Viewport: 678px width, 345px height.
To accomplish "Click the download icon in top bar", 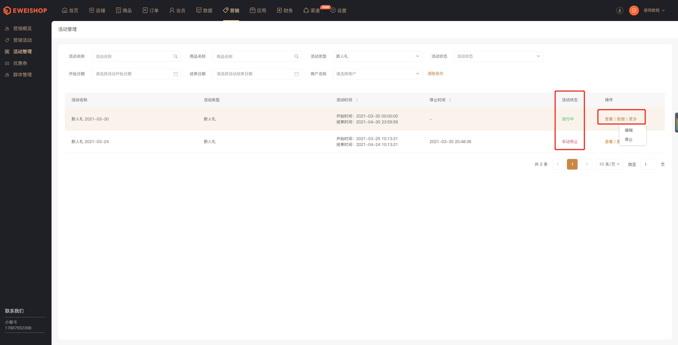I will point(620,10).
